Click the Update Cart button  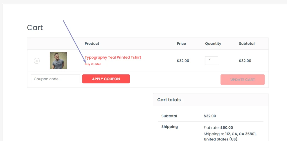(x=242, y=79)
